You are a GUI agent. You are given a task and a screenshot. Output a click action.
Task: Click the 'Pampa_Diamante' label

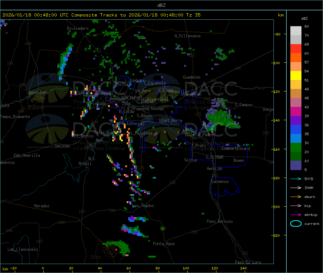tap(15, 117)
